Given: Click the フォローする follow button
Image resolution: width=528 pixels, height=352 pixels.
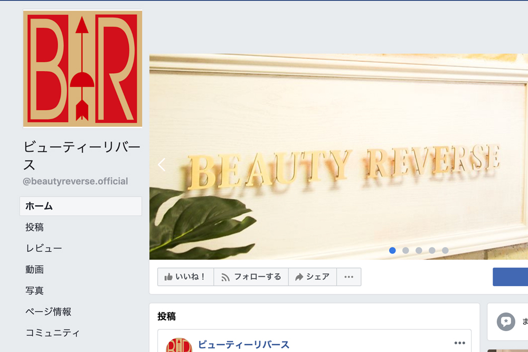Looking at the screenshot, I should click(x=251, y=277).
